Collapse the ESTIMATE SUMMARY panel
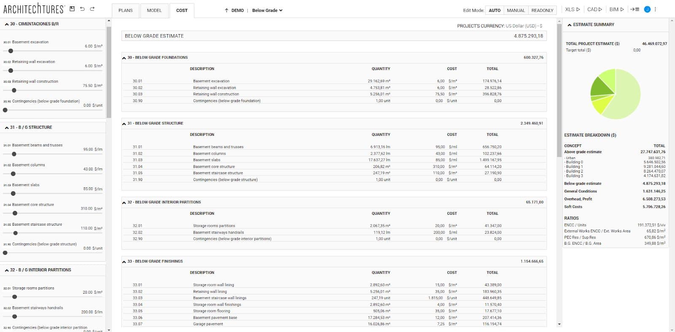 click(570, 25)
